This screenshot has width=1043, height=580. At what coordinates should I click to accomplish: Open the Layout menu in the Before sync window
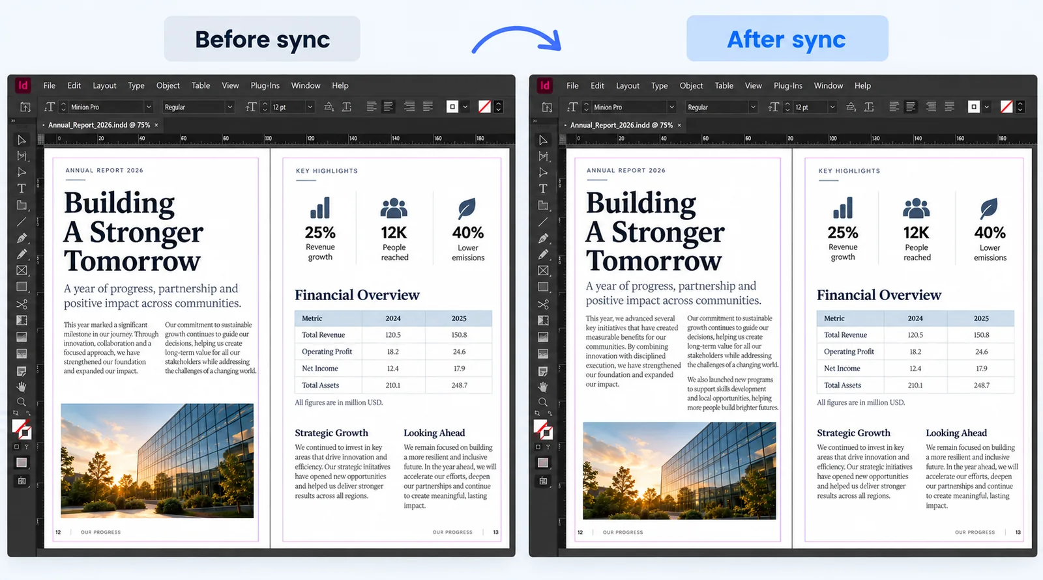coord(104,85)
